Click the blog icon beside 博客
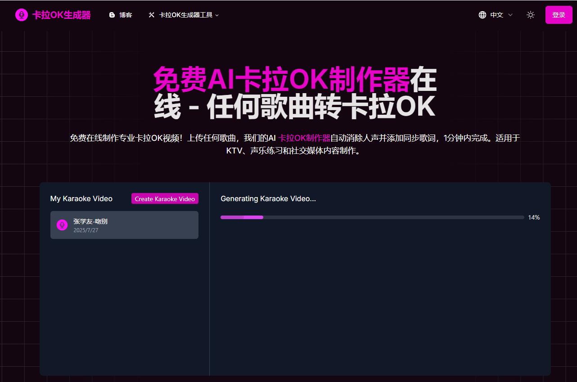Screen dimensions: 577x382 (x=111, y=14)
